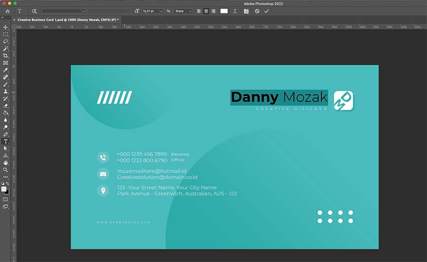This screenshot has width=427, height=262.
Task: Create warped text
Action: pyautogui.click(x=235, y=11)
